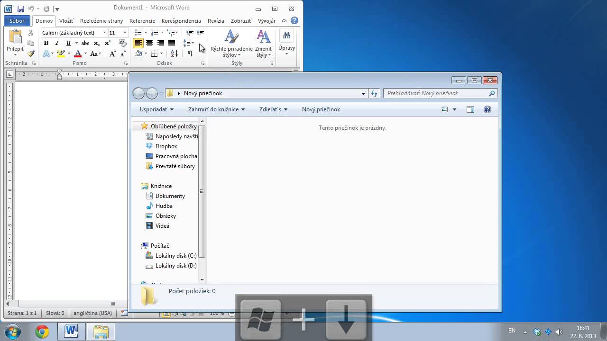Viewport: 607px width, 341px height.
Task: Expand the Zahrnúť do knižnice dropdown
Action: pos(216,109)
